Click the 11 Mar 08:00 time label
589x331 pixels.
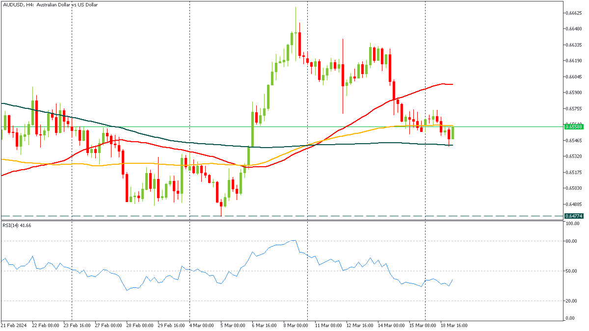pos(328,325)
